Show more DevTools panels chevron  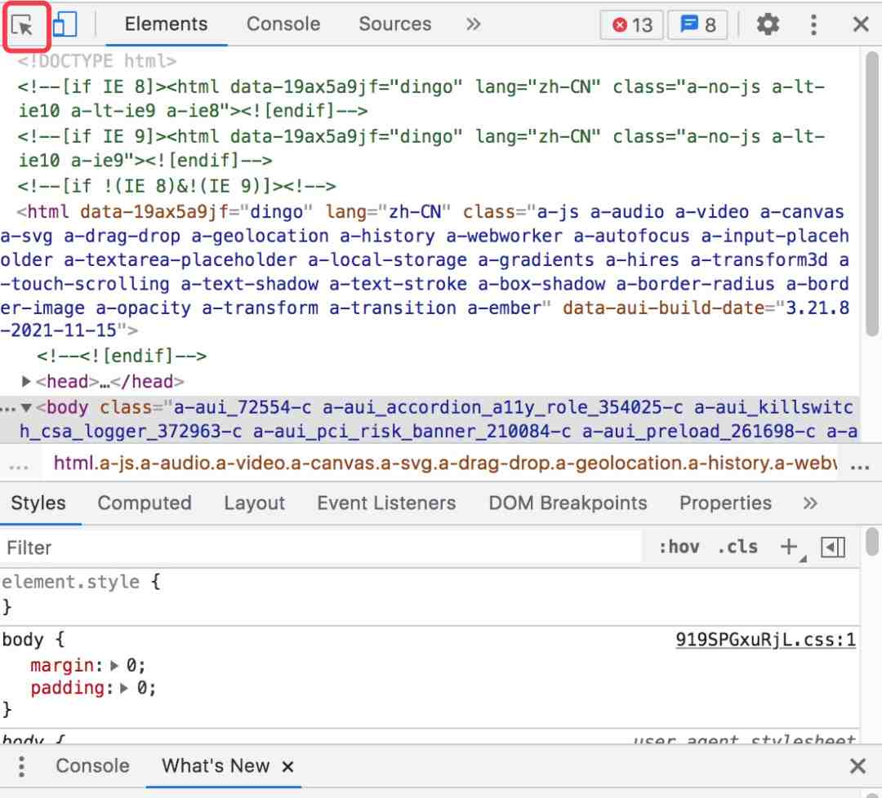click(473, 24)
